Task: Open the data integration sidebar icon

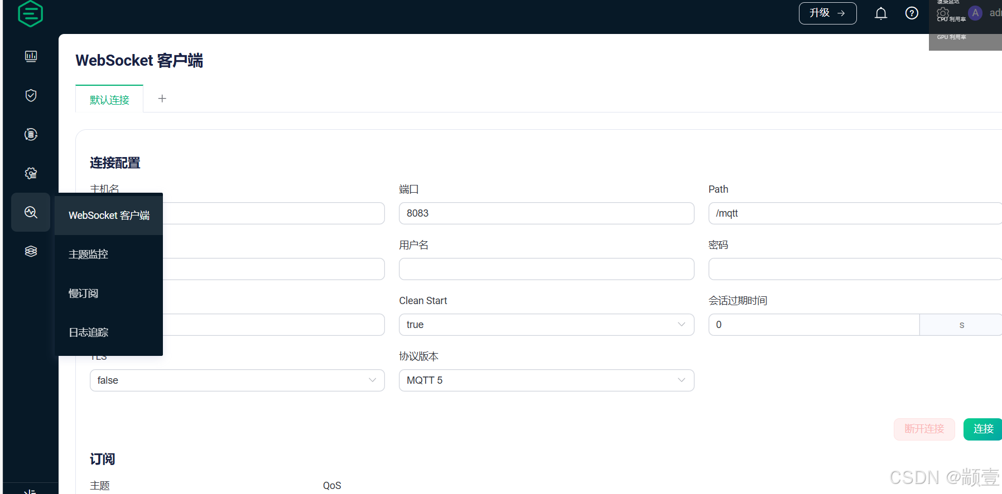Action: 31,134
